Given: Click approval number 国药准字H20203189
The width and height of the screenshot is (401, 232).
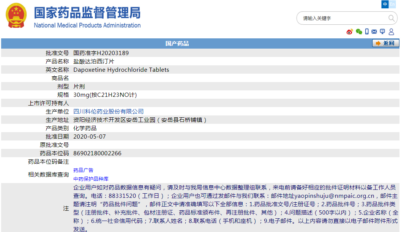Looking at the screenshot, I should (98, 53).
